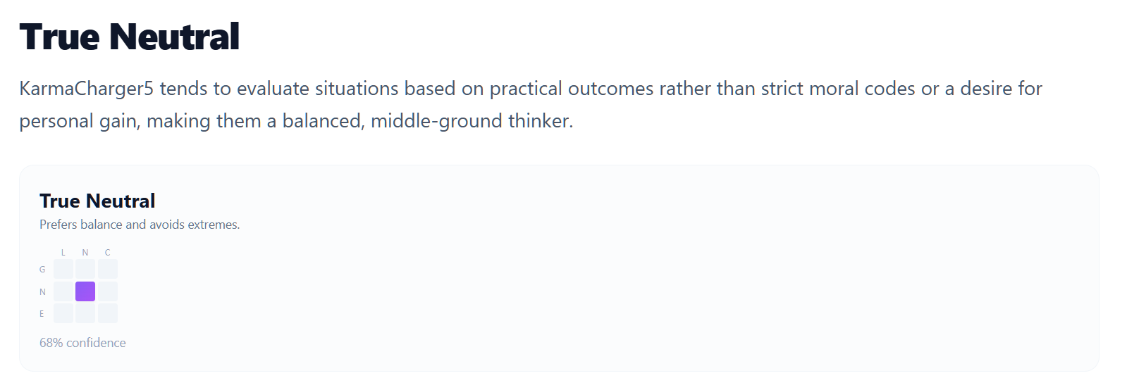
Task: Click the E row label
Action: (x=42, y=314)
